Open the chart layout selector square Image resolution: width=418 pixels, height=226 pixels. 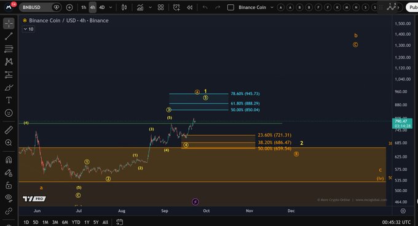[x=231, y=7]
